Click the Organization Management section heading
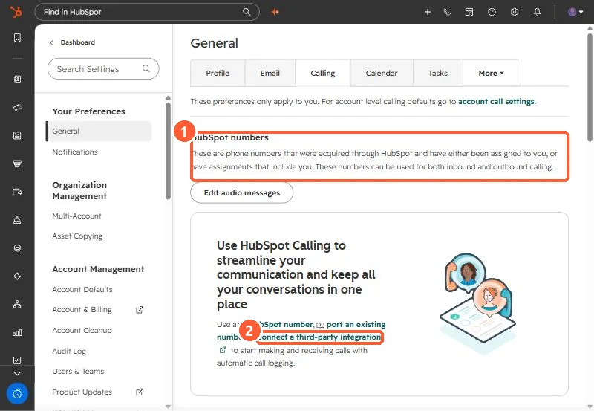The width and height of the screenshot is (594, 411). 79,191
